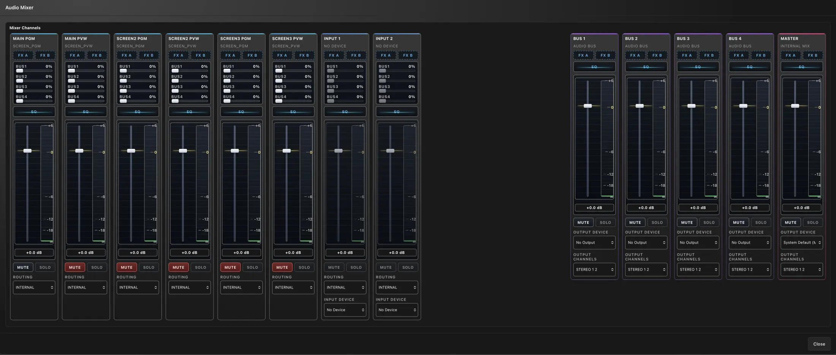Click MAIN PGM +0.0 dB value field
This screenshot has height=355, width=836.
pyautogui.click(x=34, y=252)
